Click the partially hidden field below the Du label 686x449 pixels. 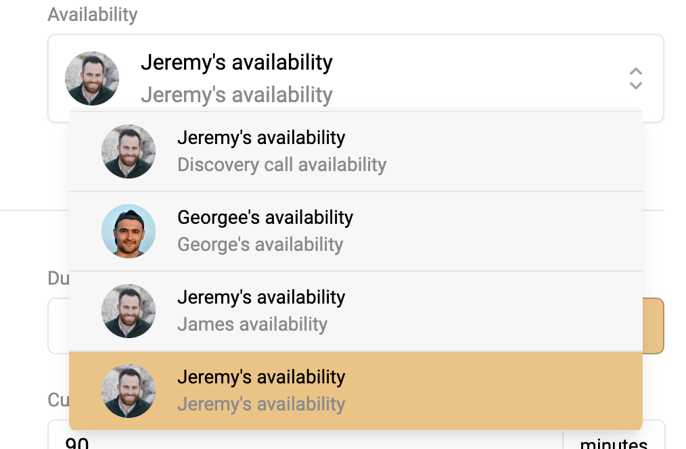(x=59, y=326)
